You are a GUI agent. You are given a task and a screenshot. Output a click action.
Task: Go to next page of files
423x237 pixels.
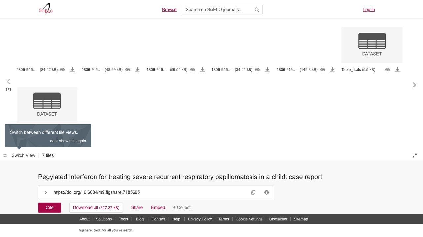coord(415,85)
